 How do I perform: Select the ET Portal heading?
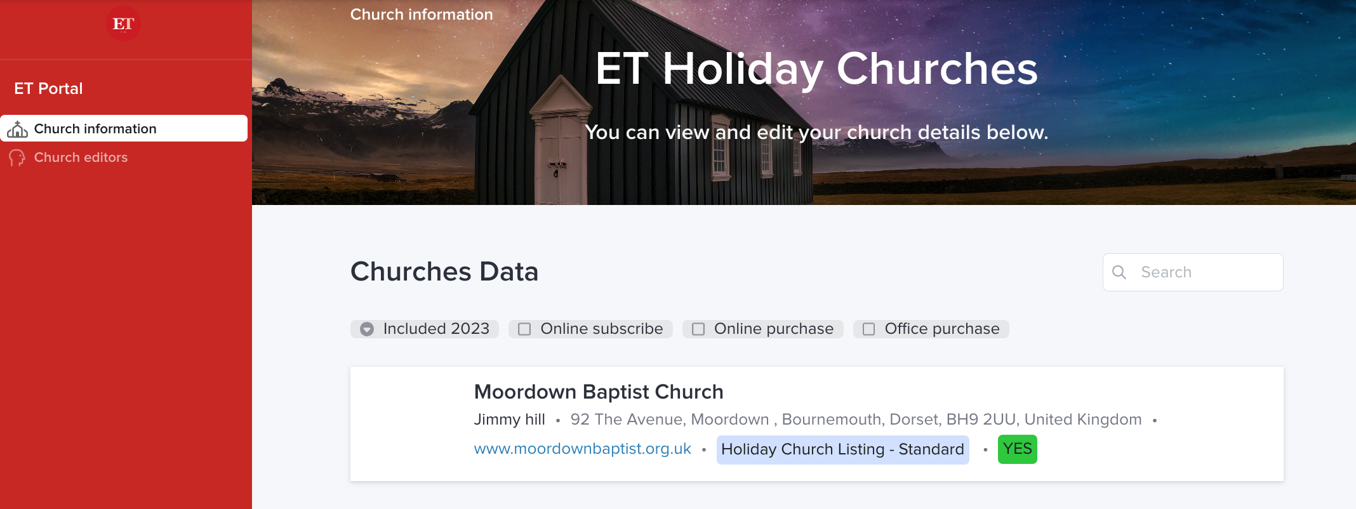(48, 88)
